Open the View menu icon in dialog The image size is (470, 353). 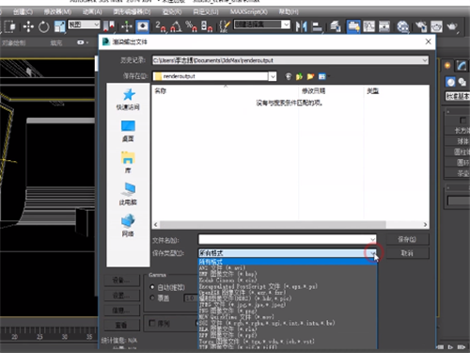322,76
